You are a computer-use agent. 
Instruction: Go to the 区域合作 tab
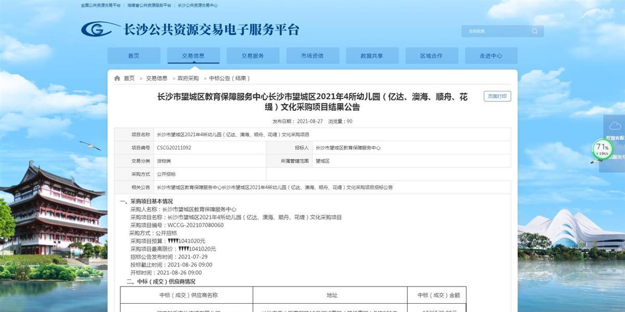tap(431, 56)
